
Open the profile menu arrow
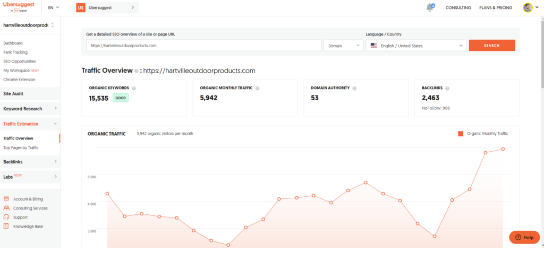(537, 7)
